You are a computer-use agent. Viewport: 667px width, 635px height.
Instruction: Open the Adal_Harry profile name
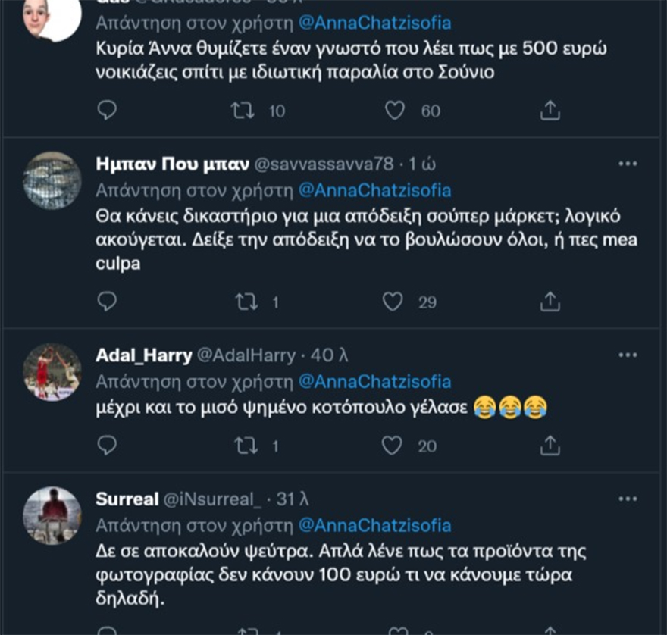click(x=143, y=355)
